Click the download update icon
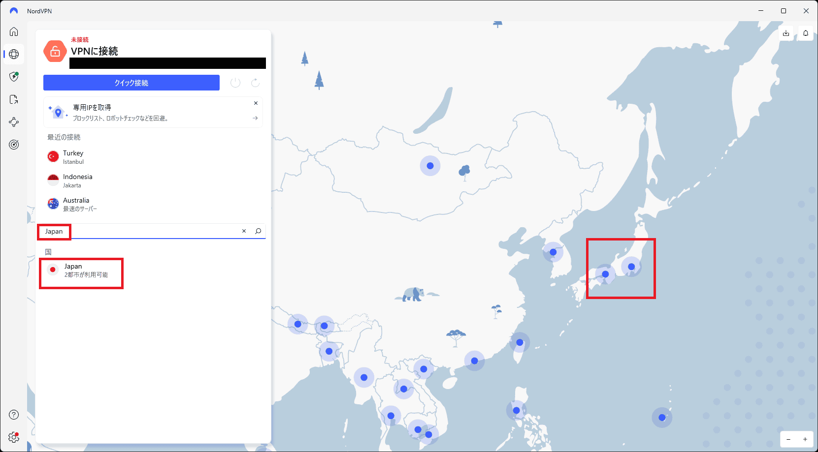 786,33
